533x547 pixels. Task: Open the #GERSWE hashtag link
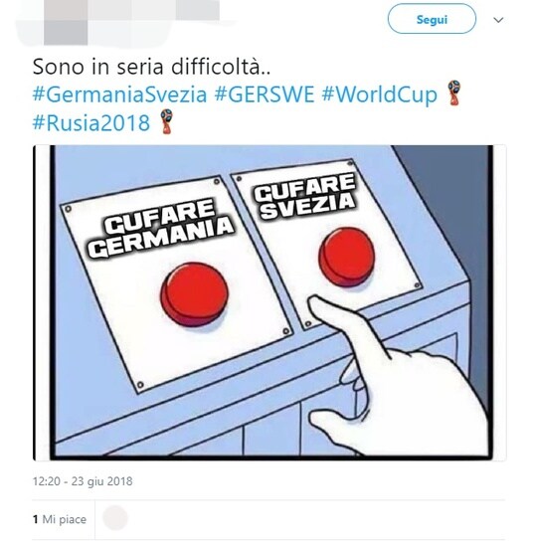tap(265, 94)
